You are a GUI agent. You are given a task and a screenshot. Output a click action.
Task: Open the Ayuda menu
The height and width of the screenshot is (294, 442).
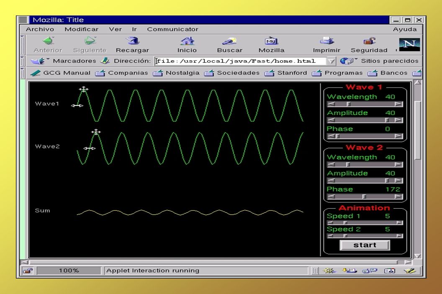point(405,29)
